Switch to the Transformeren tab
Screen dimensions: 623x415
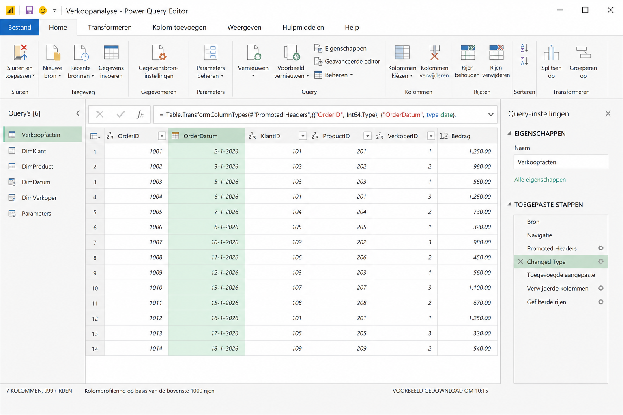pyautogui.click(x=110, y=27)
